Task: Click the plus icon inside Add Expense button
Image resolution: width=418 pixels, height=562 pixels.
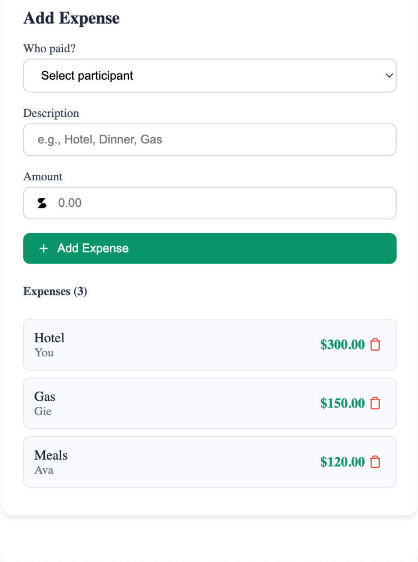Action: pos(44,248)
